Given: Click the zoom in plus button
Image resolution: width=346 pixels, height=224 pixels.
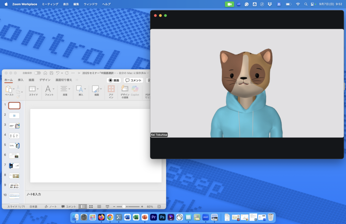Looking at the screenshot, I should coord(142,206).
